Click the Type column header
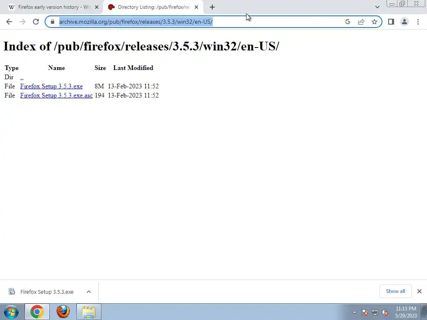The height and width of the screenshot is (320, 427). tap(11, 68)
